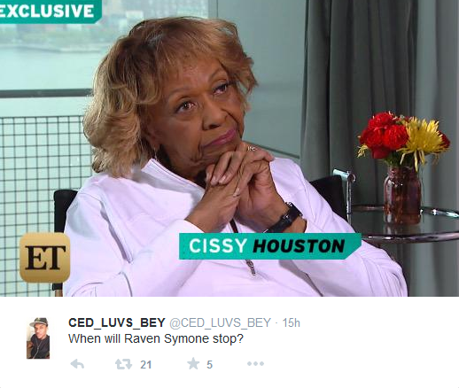Image resolution: width=459 pixels, height=388 pixels.
Task: View the retweet count of 21
Action: [146, 365]
